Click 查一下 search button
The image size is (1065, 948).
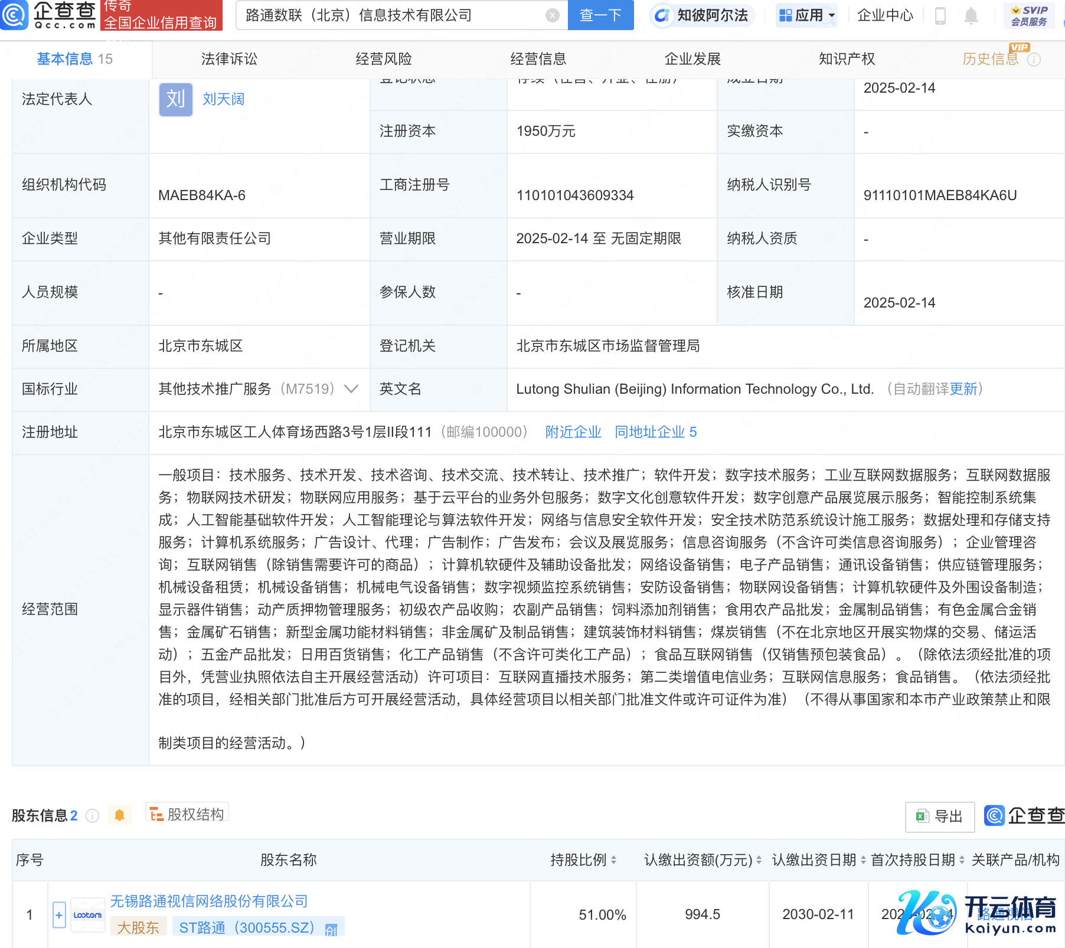tap(600, 15)
